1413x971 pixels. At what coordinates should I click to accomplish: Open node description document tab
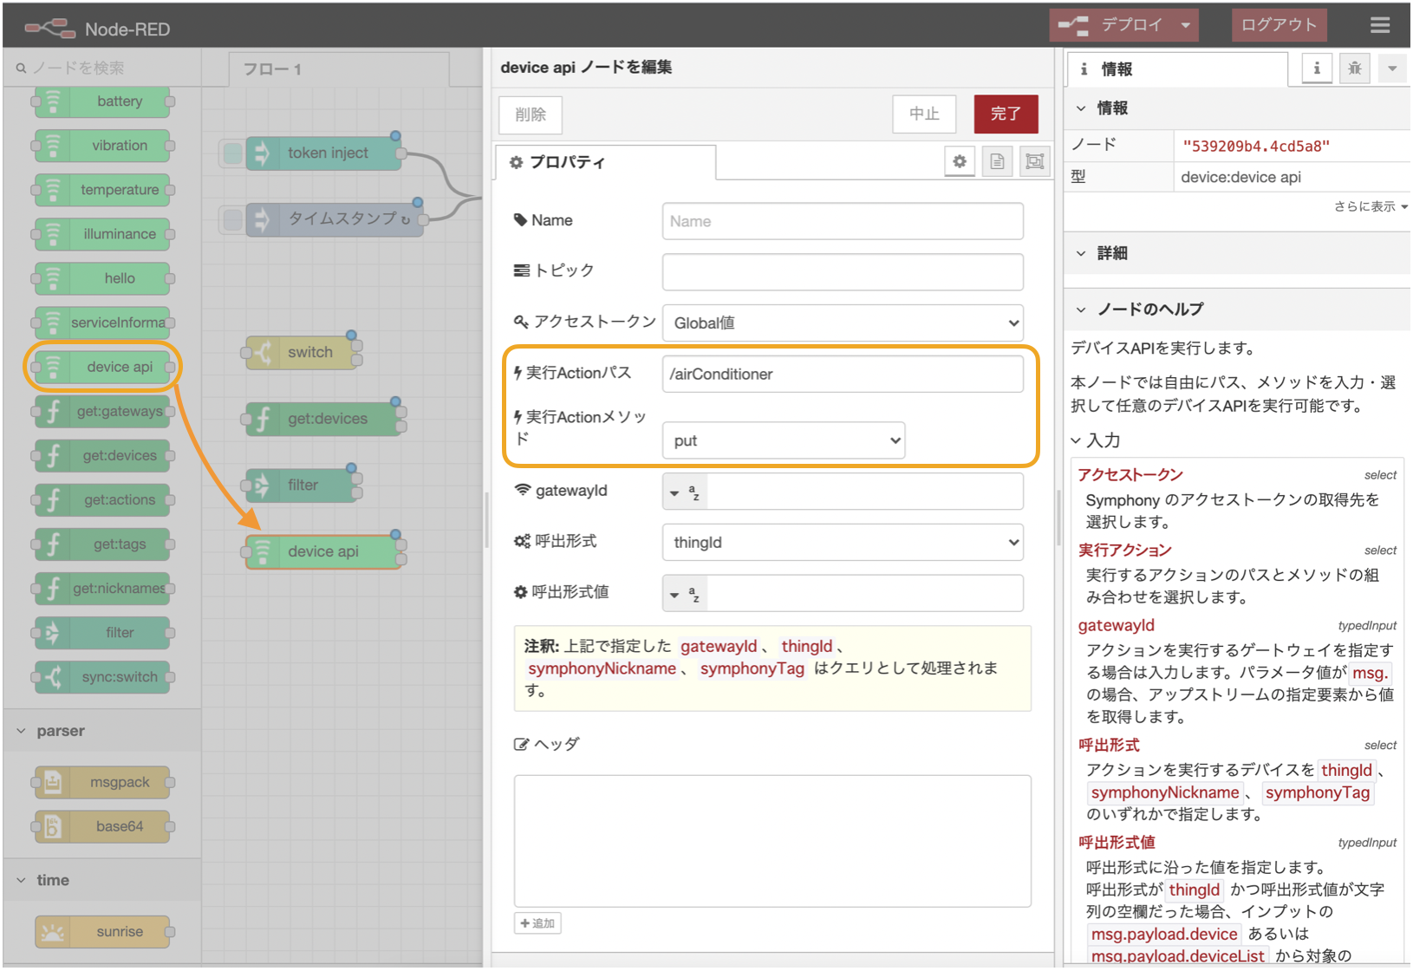point(998,161)
